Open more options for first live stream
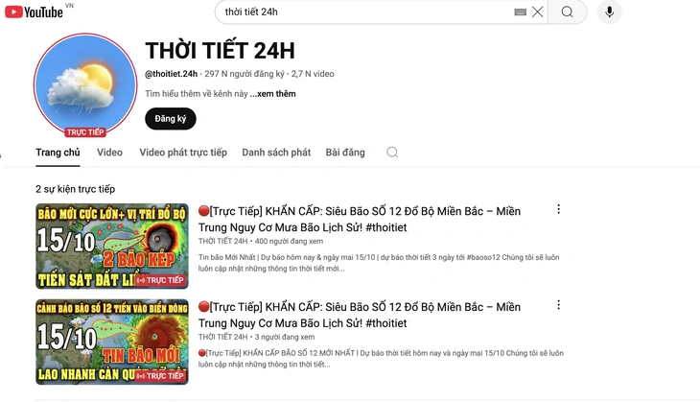 point(558,209)
